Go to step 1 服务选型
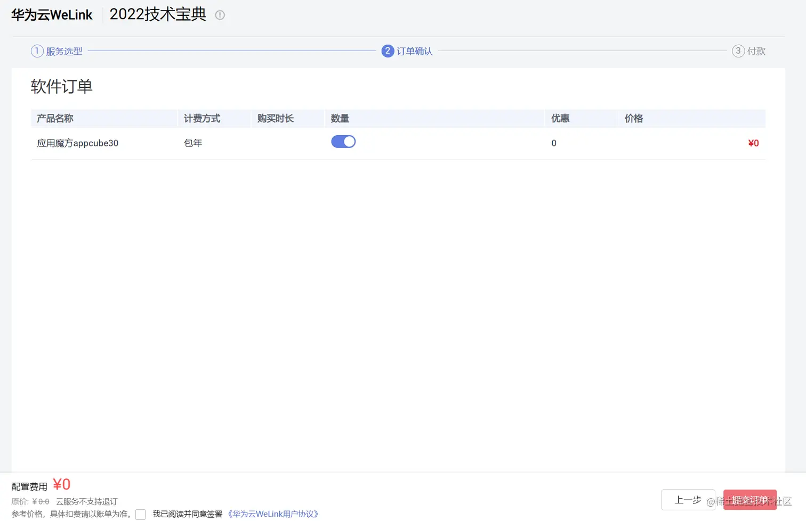This screenshot has width=806, height=521. (57, 51)
